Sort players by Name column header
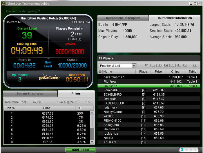 click(119, 72)
